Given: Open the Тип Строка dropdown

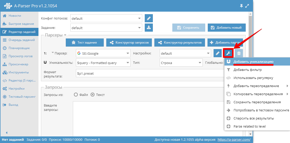Looking at the screenshot, I should [181, 63].
